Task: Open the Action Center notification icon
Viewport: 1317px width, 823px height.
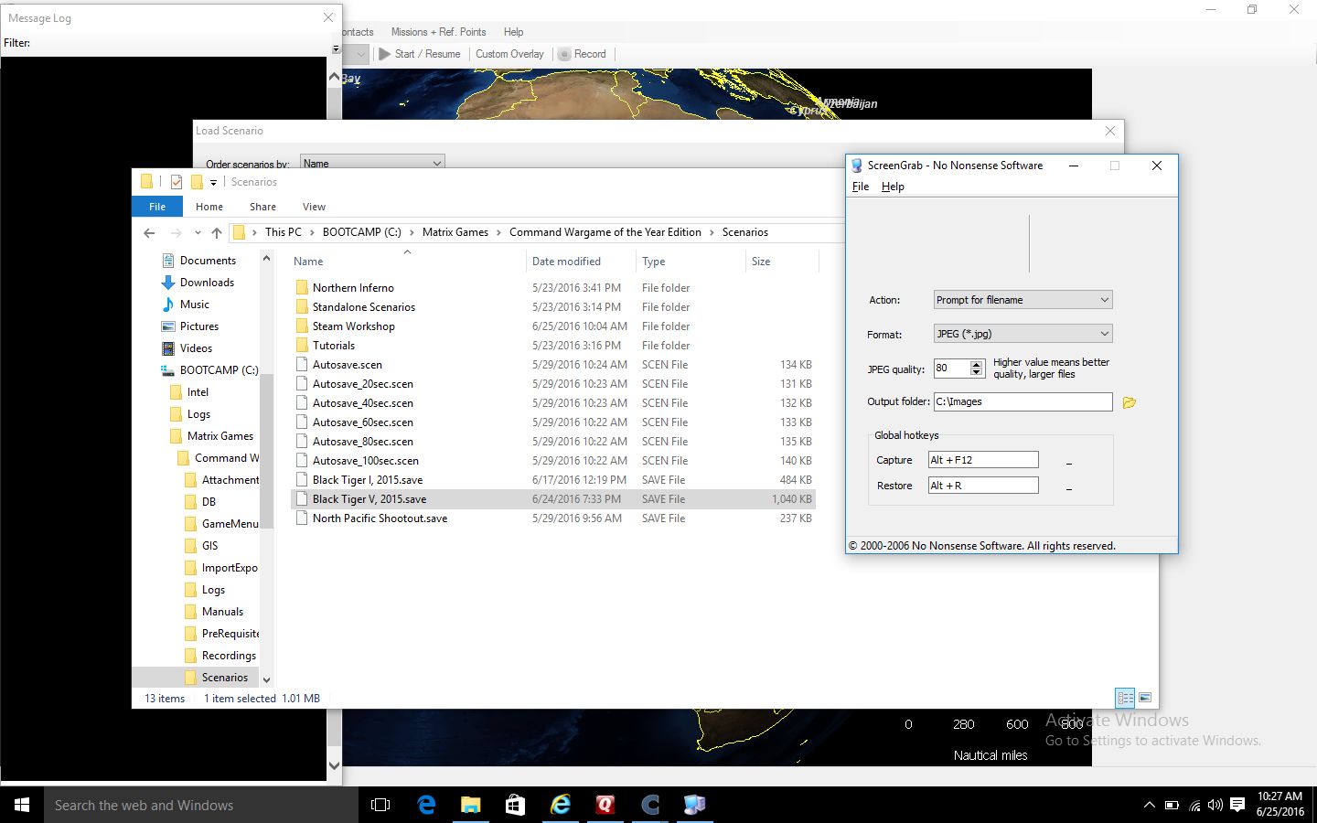Action: 1237,805
